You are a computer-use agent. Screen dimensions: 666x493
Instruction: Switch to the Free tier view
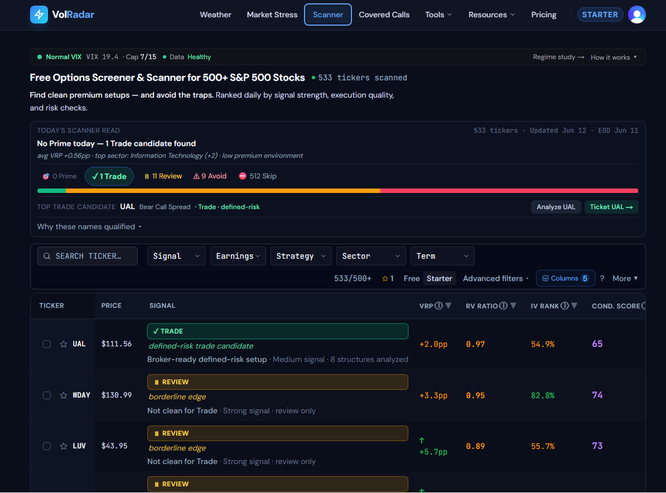click(412, 278)
